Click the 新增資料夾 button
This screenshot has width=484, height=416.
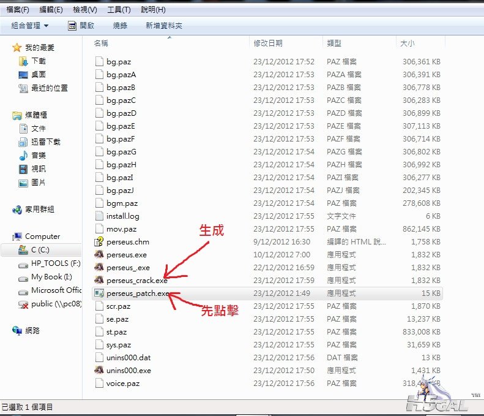pos(163,26)
